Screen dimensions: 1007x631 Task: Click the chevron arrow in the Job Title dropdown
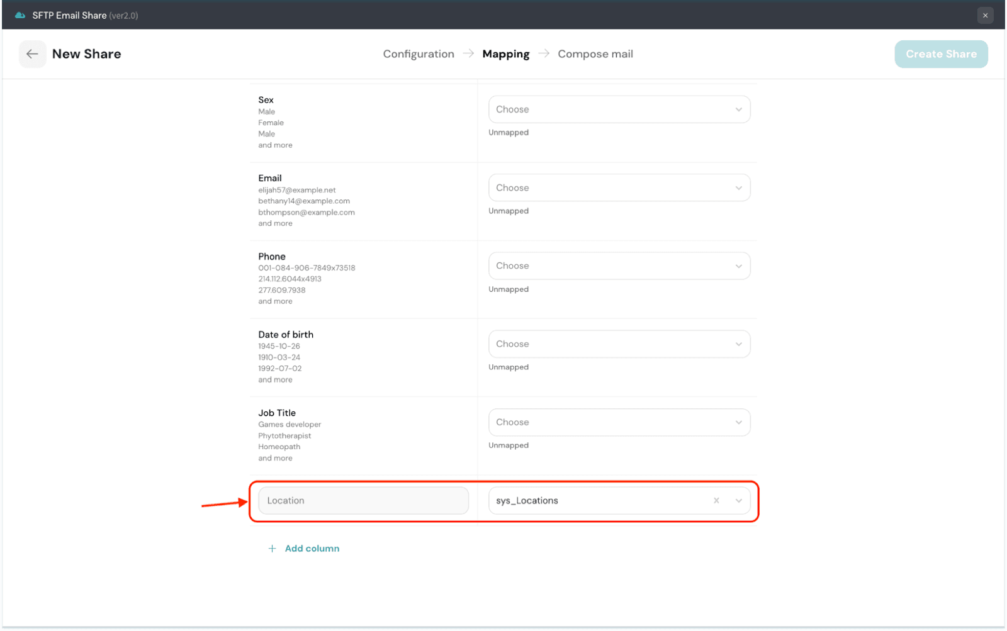tap(739, 423)
